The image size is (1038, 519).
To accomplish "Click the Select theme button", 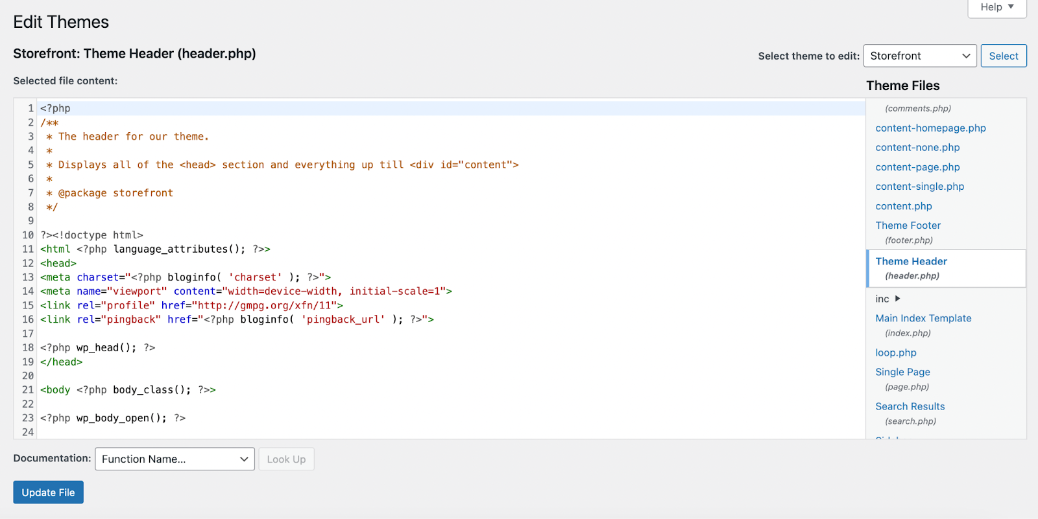I will tap(1004, 56).
